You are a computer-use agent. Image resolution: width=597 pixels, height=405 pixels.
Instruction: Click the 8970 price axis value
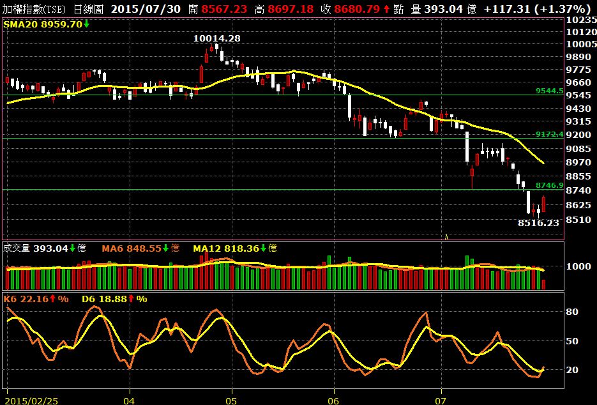click(x=578, y=162)
